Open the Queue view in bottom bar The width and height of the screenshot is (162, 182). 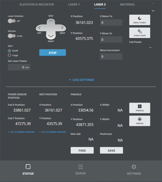(80, 169)
